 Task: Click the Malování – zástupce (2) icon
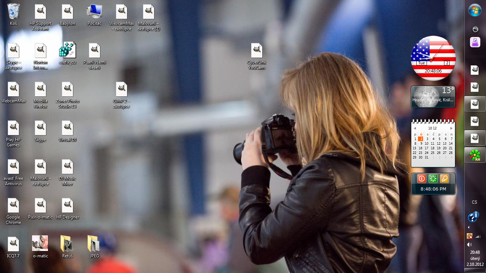[149, 11]
